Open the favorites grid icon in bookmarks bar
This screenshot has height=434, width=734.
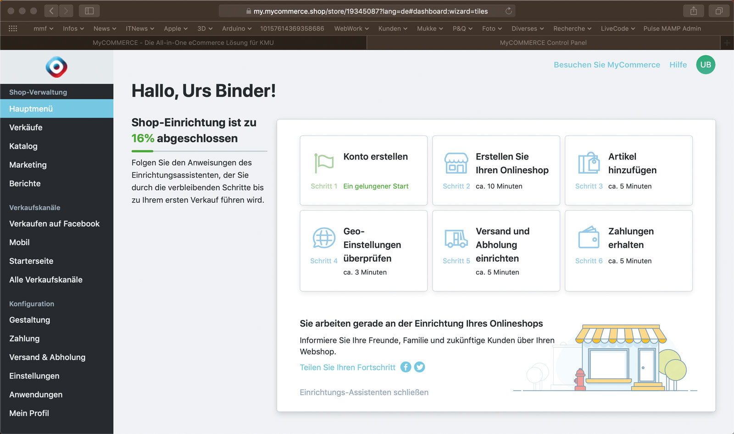coord(13,28)
